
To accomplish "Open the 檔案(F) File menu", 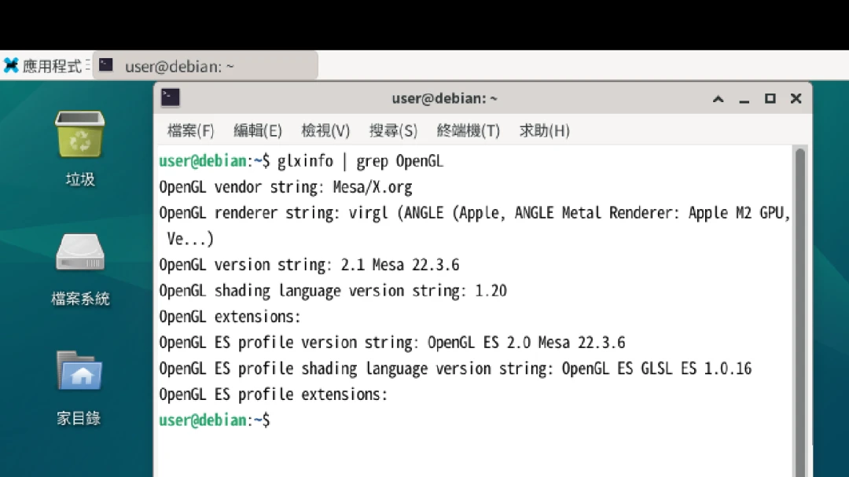I will point(190,130).
